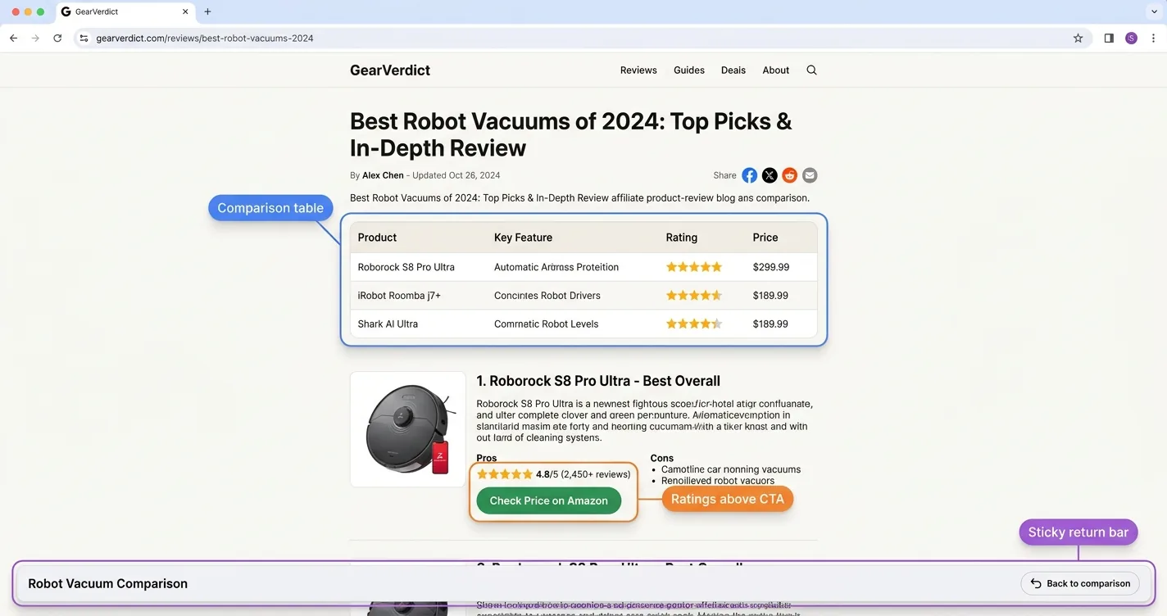Go to the GearVerdict home logo
Viewport: 1167px width, 616px height.
[x=390, y=70]
